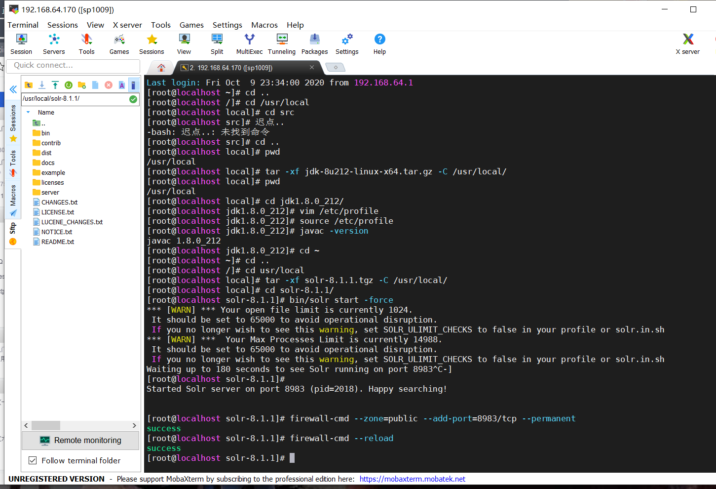The image size is (716, 489).
Task: Open the Terminal menu
Action: (x=23, y=25)
